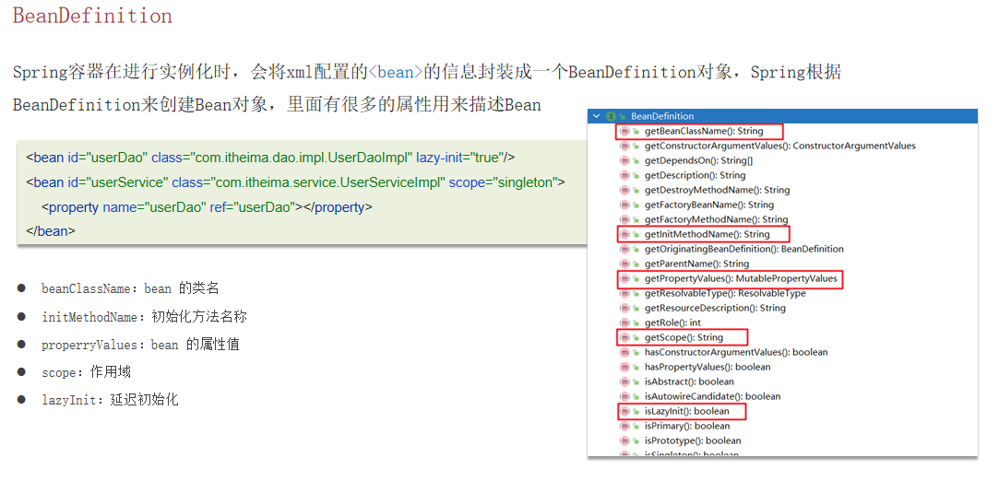Select getParentName(): String method
This screenshot has width=999, height=481.
(697, 264)
